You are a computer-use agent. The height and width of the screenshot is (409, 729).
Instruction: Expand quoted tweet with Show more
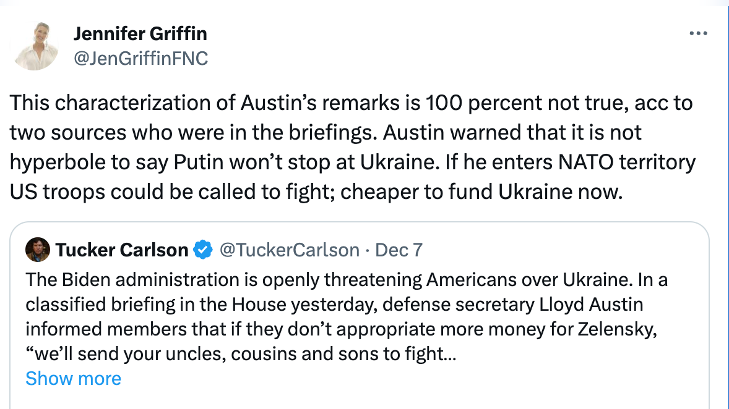[74, 378]
